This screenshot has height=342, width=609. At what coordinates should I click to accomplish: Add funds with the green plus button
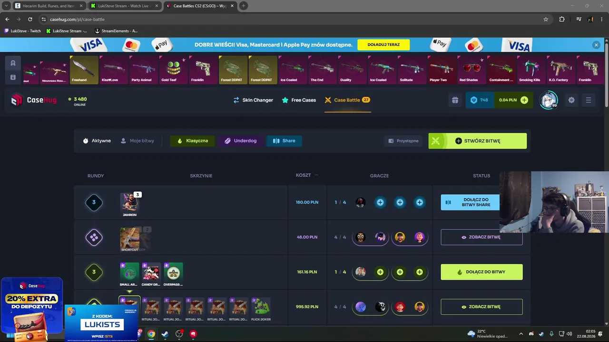point(524,100)
